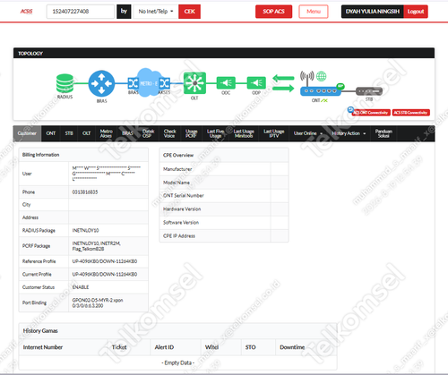The image size is (448, 375).
Task: Click the Port Binding GPON02-D5-MYR-2 value
Action: point(98,303)
